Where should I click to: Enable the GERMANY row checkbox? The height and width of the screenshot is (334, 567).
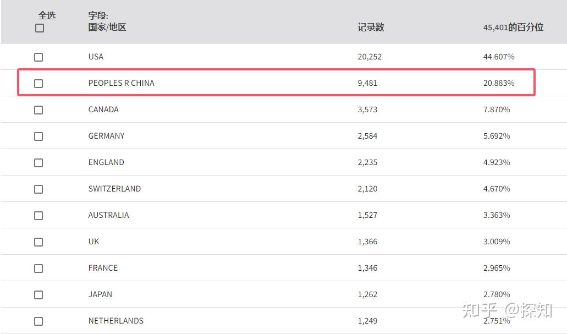coord(38,136)
